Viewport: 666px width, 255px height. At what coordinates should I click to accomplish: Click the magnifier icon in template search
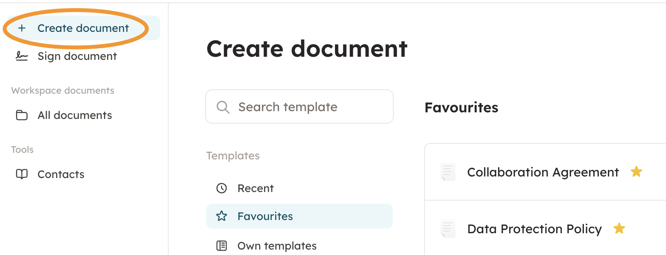[x=223, y=107]
